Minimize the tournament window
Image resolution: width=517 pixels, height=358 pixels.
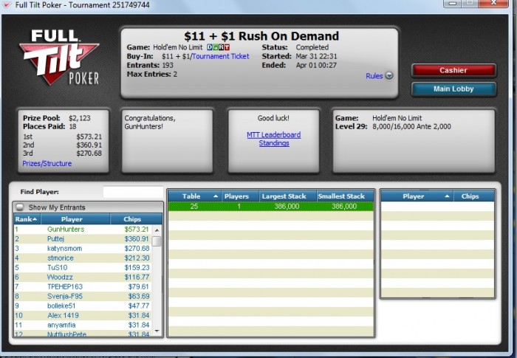click(x=453, y=3)
